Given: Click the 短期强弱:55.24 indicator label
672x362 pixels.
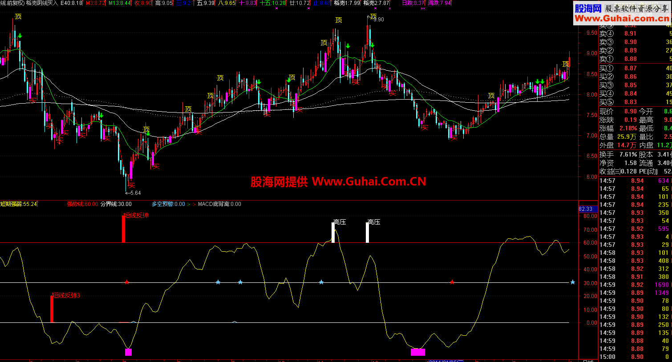Looking at the screenshot, I should (x=19, y=204).
